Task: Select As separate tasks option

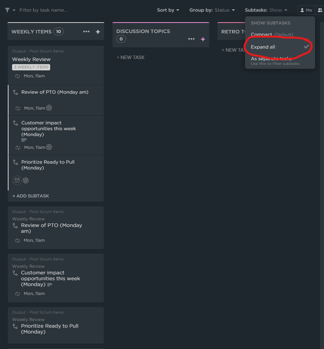Action: pyautogui.click(x=271, y=59)
